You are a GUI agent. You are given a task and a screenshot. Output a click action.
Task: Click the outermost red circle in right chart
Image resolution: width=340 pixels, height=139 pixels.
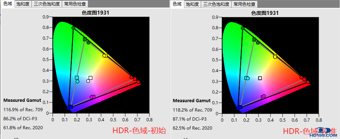click(x=308, y=82)
